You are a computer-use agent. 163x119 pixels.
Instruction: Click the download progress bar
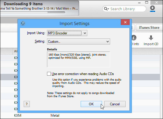coord(33,13)
